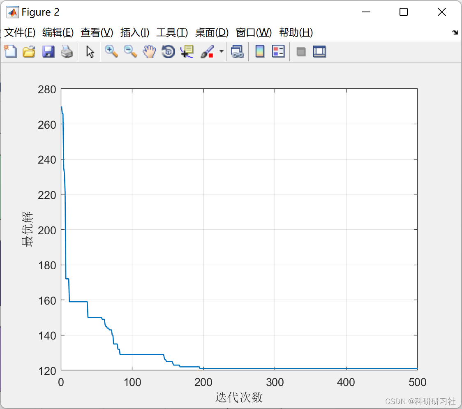Open the 桌面(D) menu
This screenshot has height=409, width=462.
pyautogui.click(x=212, y=32)
